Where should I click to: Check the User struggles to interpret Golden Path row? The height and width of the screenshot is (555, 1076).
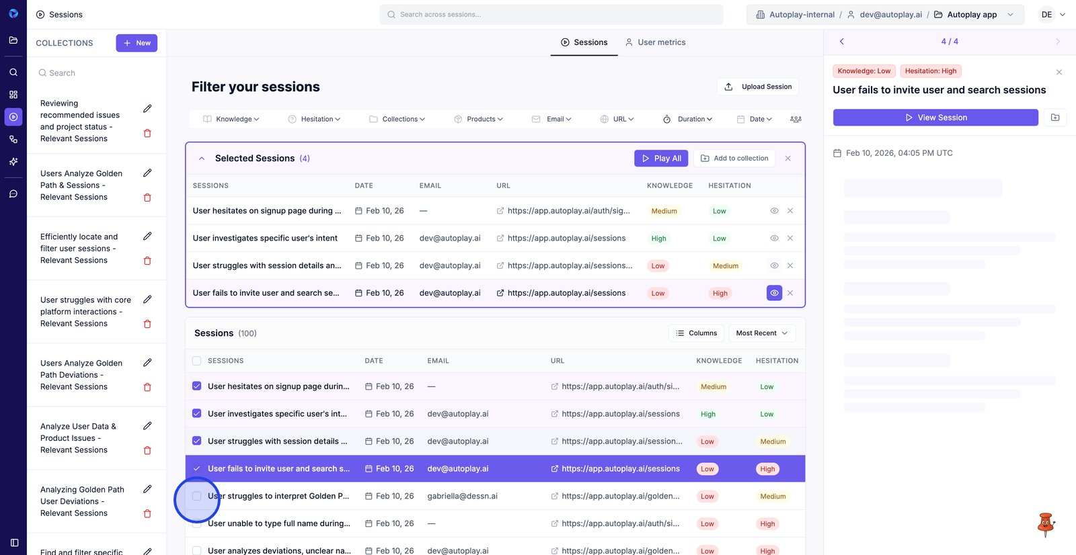pos(197,497)
